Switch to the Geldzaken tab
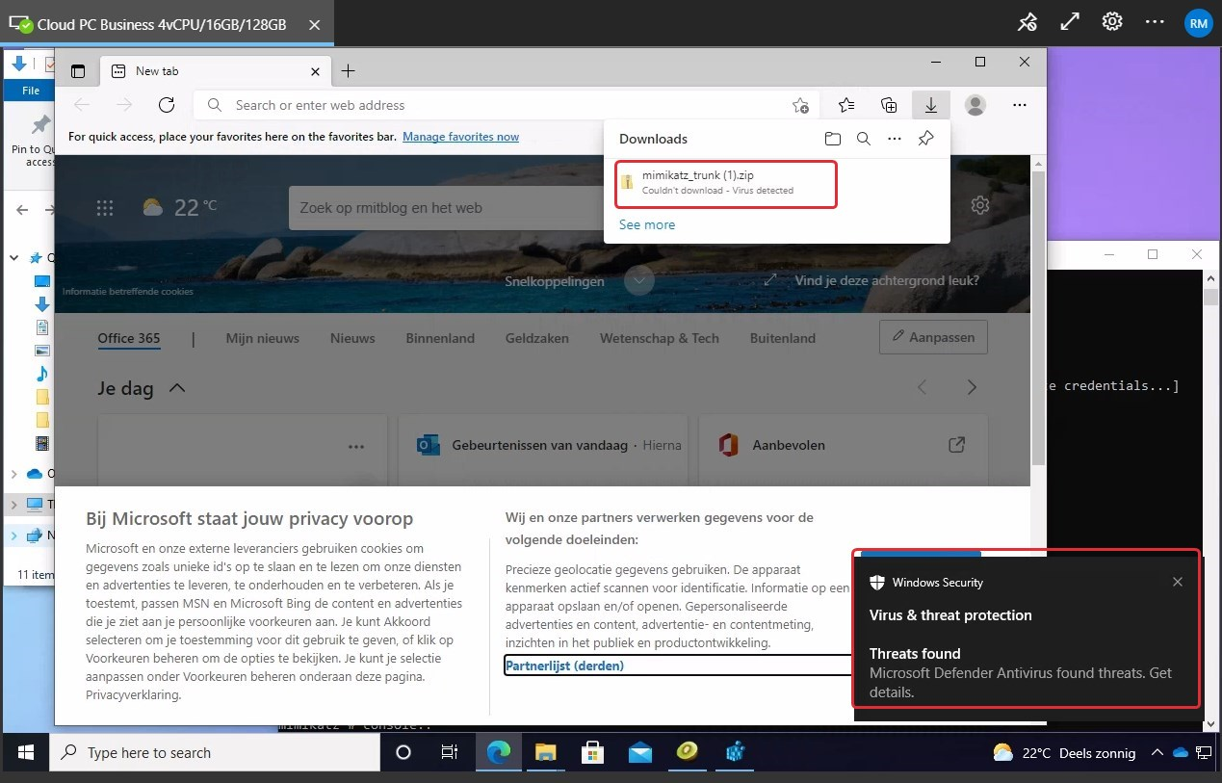 point(537,338)
